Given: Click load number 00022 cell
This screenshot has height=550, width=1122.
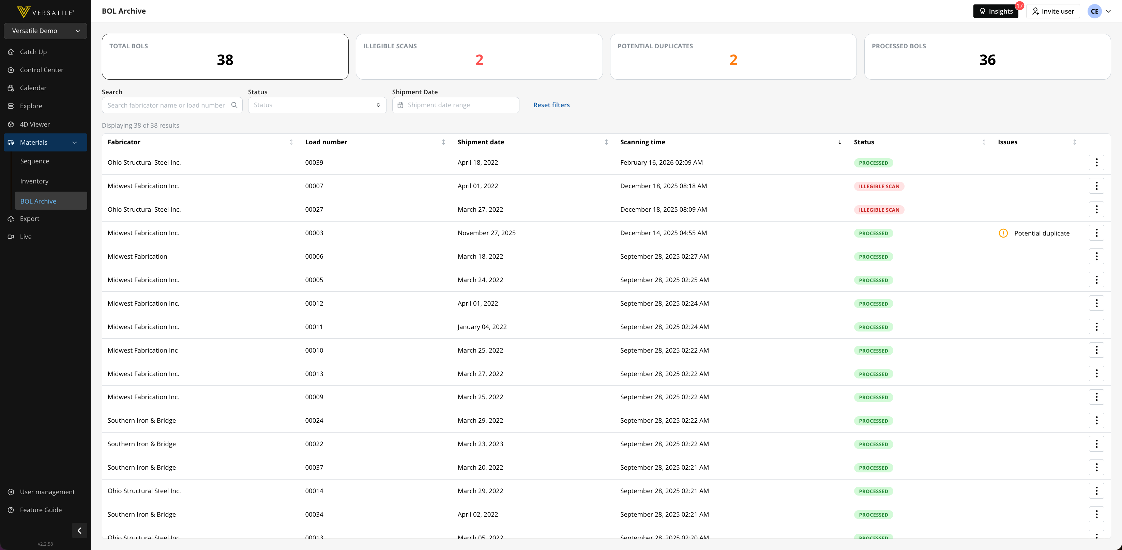Looking at the screenshot, I should pyautogui.click(x=314, y=444).
